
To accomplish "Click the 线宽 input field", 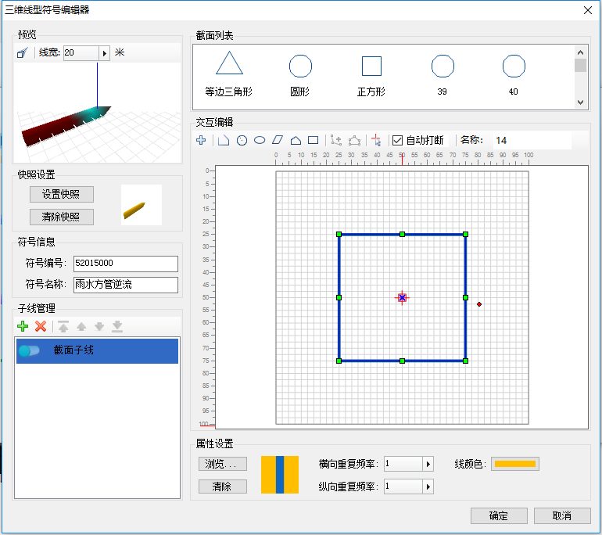I will click(x=81, y=53).
